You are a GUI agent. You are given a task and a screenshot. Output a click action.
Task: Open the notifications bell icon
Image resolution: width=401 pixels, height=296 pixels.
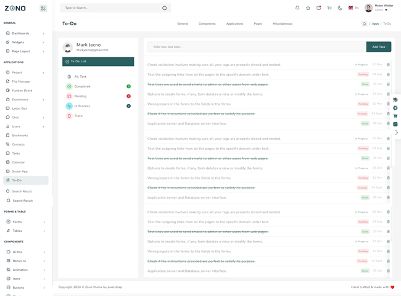297,8
